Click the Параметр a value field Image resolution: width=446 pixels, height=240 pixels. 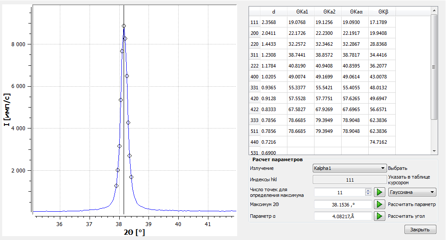342,216
